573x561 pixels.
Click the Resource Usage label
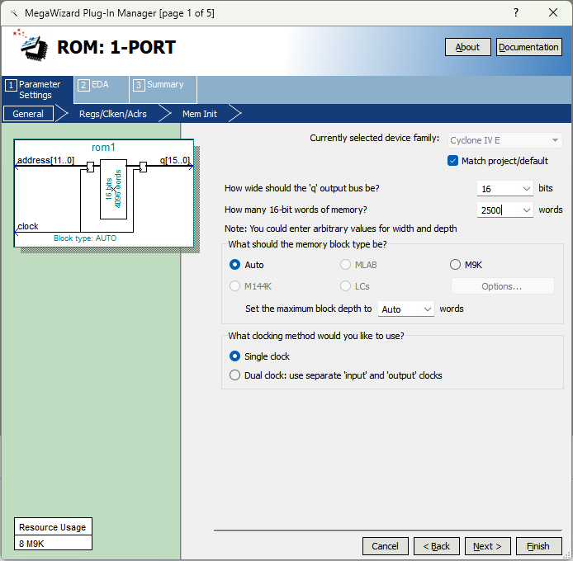[52, 527]
